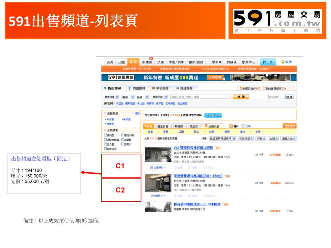This screenshot has height=248, width=331.
Task: Filter by 土地 category
Action: pos(258,132)
